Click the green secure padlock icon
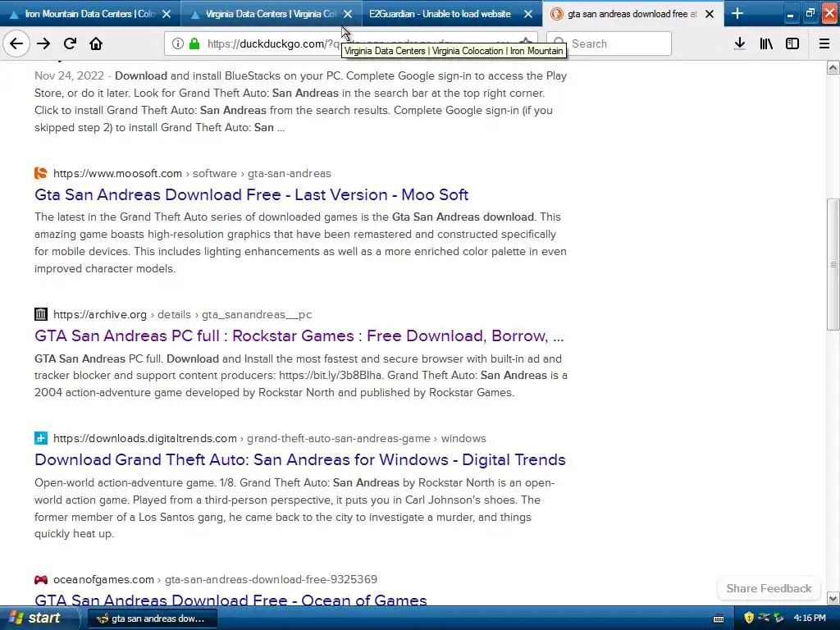This screenshot has width=840, height=630. [194, 43]
